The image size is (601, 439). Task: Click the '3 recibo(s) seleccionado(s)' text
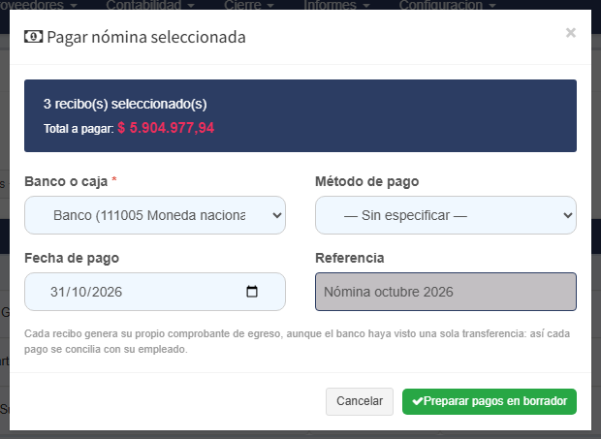coord(125,104)
